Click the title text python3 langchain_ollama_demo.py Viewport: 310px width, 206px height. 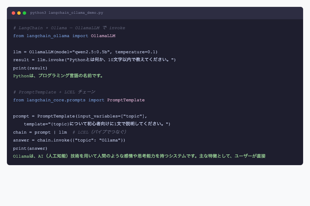66,13
